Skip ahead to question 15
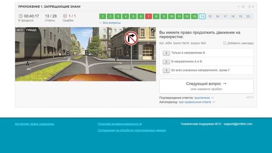The width and height of the screenshot is (272, 153). 210,16
